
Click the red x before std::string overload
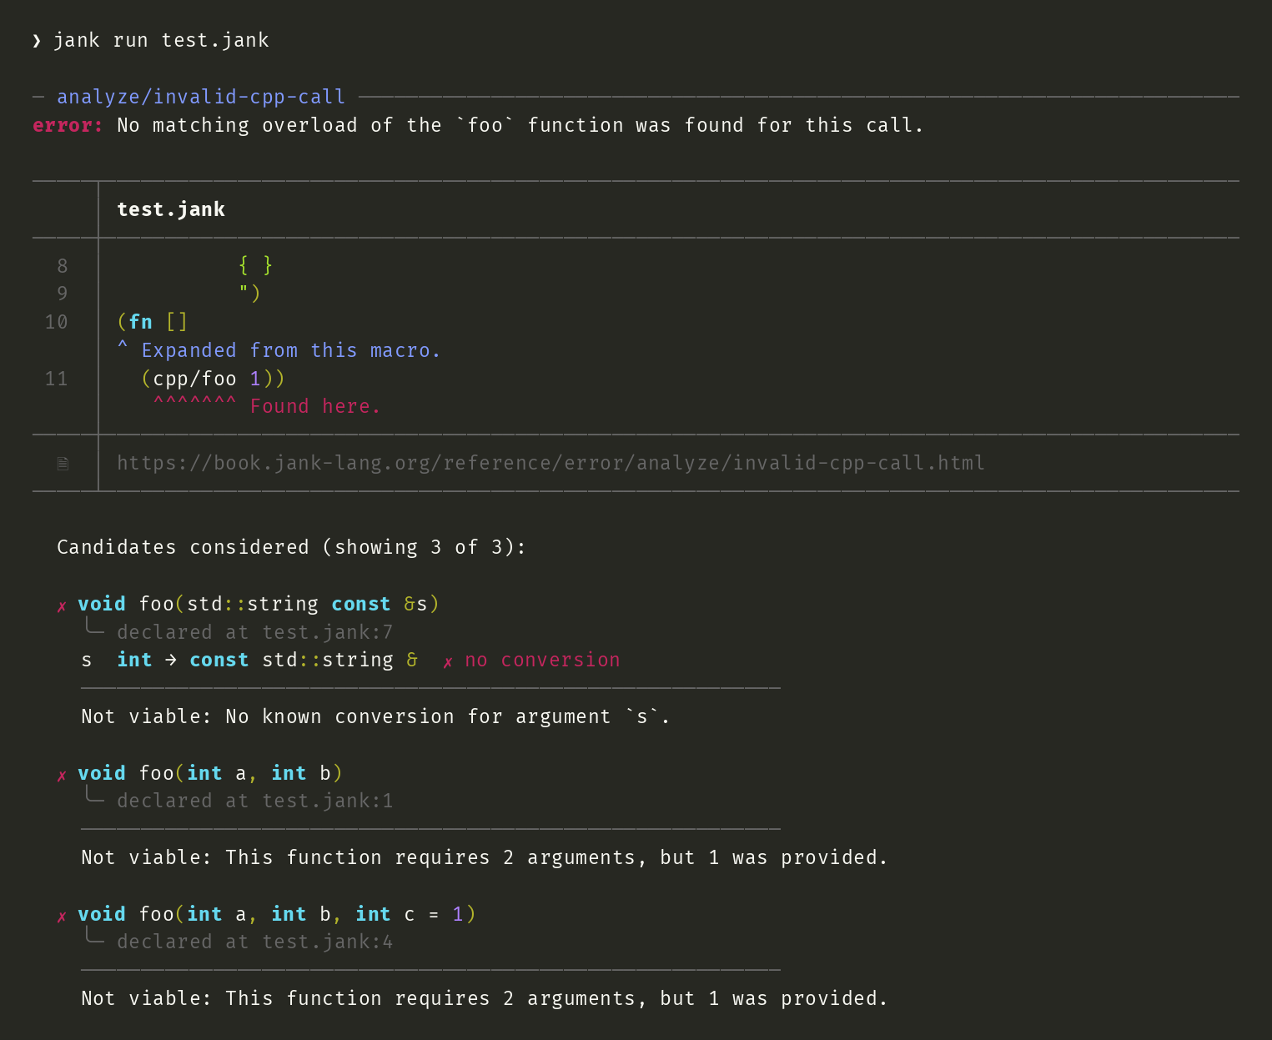coord(62,606)
